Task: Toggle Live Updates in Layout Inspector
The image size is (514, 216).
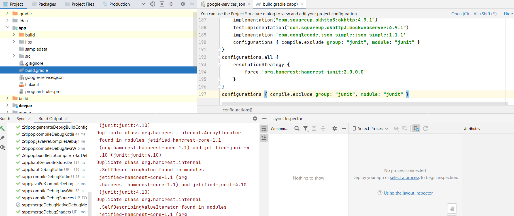Action: pyautogui.click(x=416, y=128)
